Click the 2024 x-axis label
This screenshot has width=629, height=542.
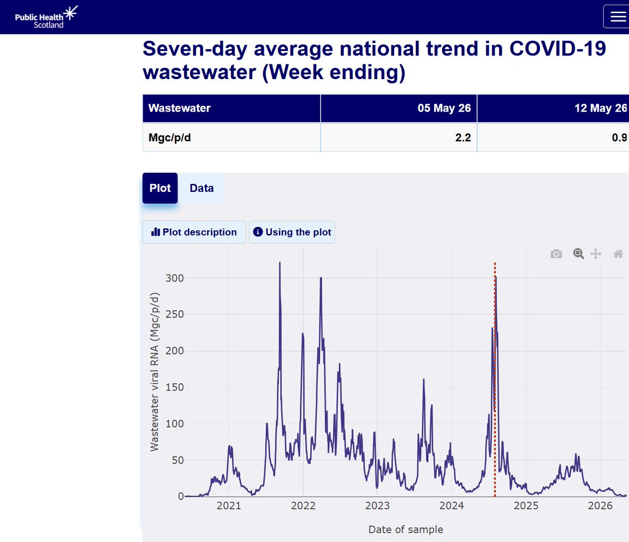[452, 506]
